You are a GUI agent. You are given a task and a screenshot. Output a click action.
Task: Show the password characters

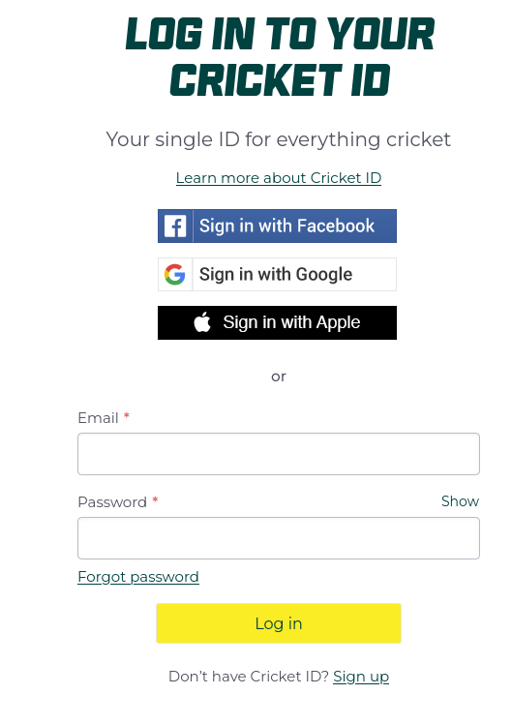pyautogui.click(x=460, y=501)
